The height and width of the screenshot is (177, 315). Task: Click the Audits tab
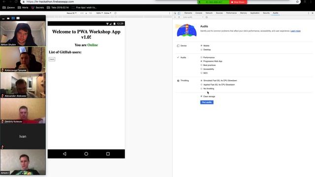pos(276,13)
